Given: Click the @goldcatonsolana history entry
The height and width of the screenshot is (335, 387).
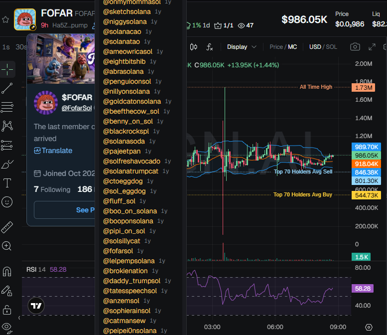Looking at the screenshot, I should 132,101.
